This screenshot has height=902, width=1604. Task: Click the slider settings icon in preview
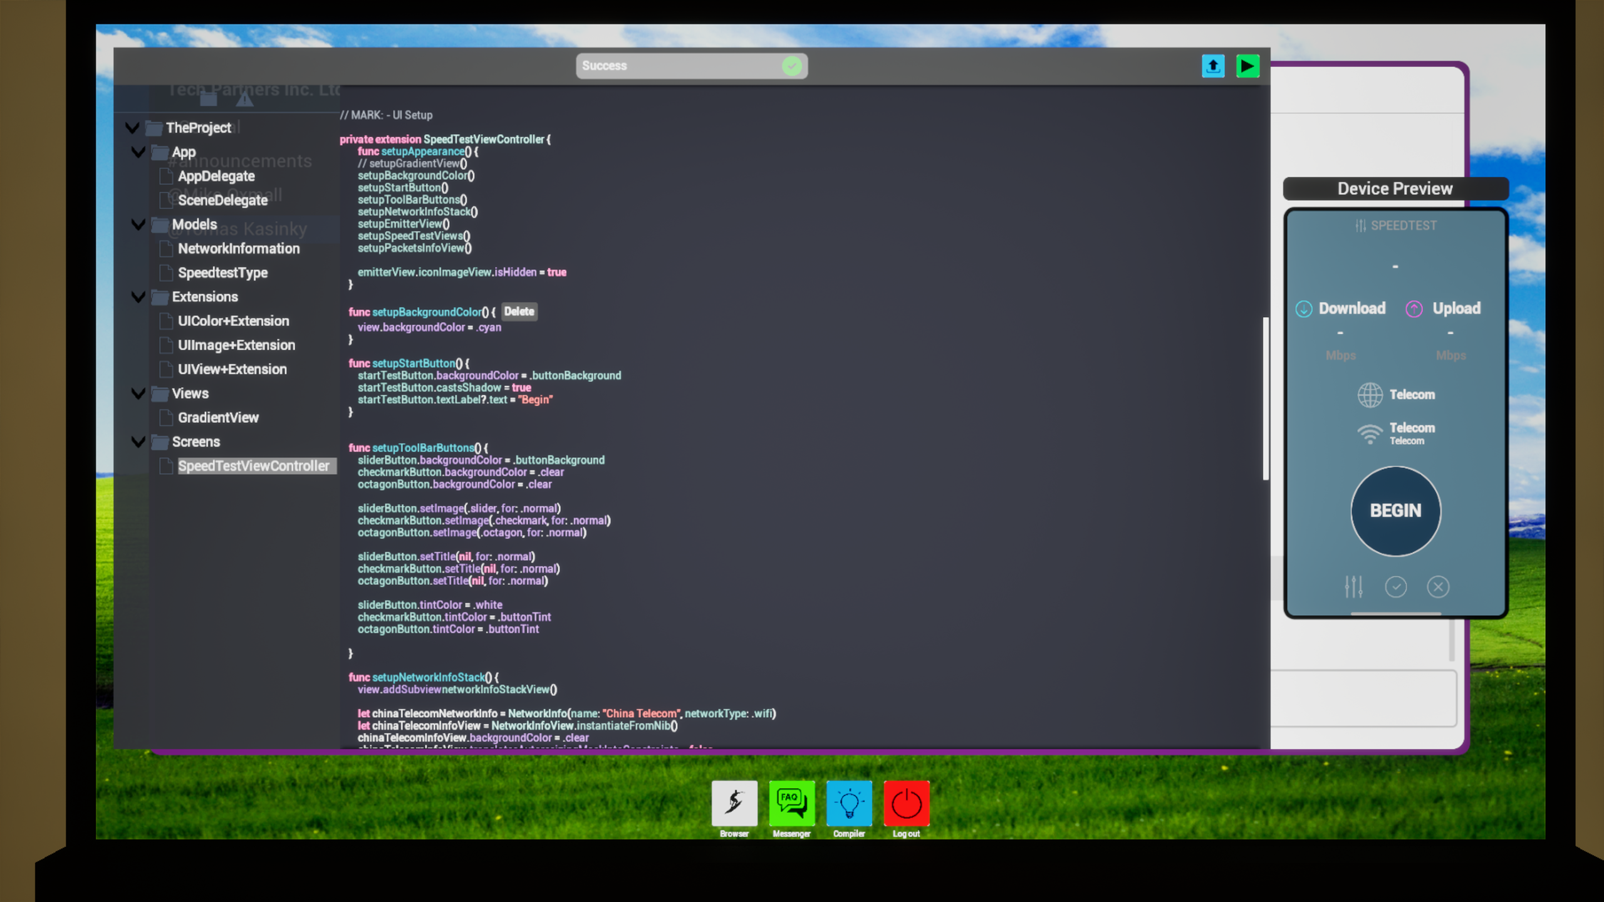[1353, 587]
